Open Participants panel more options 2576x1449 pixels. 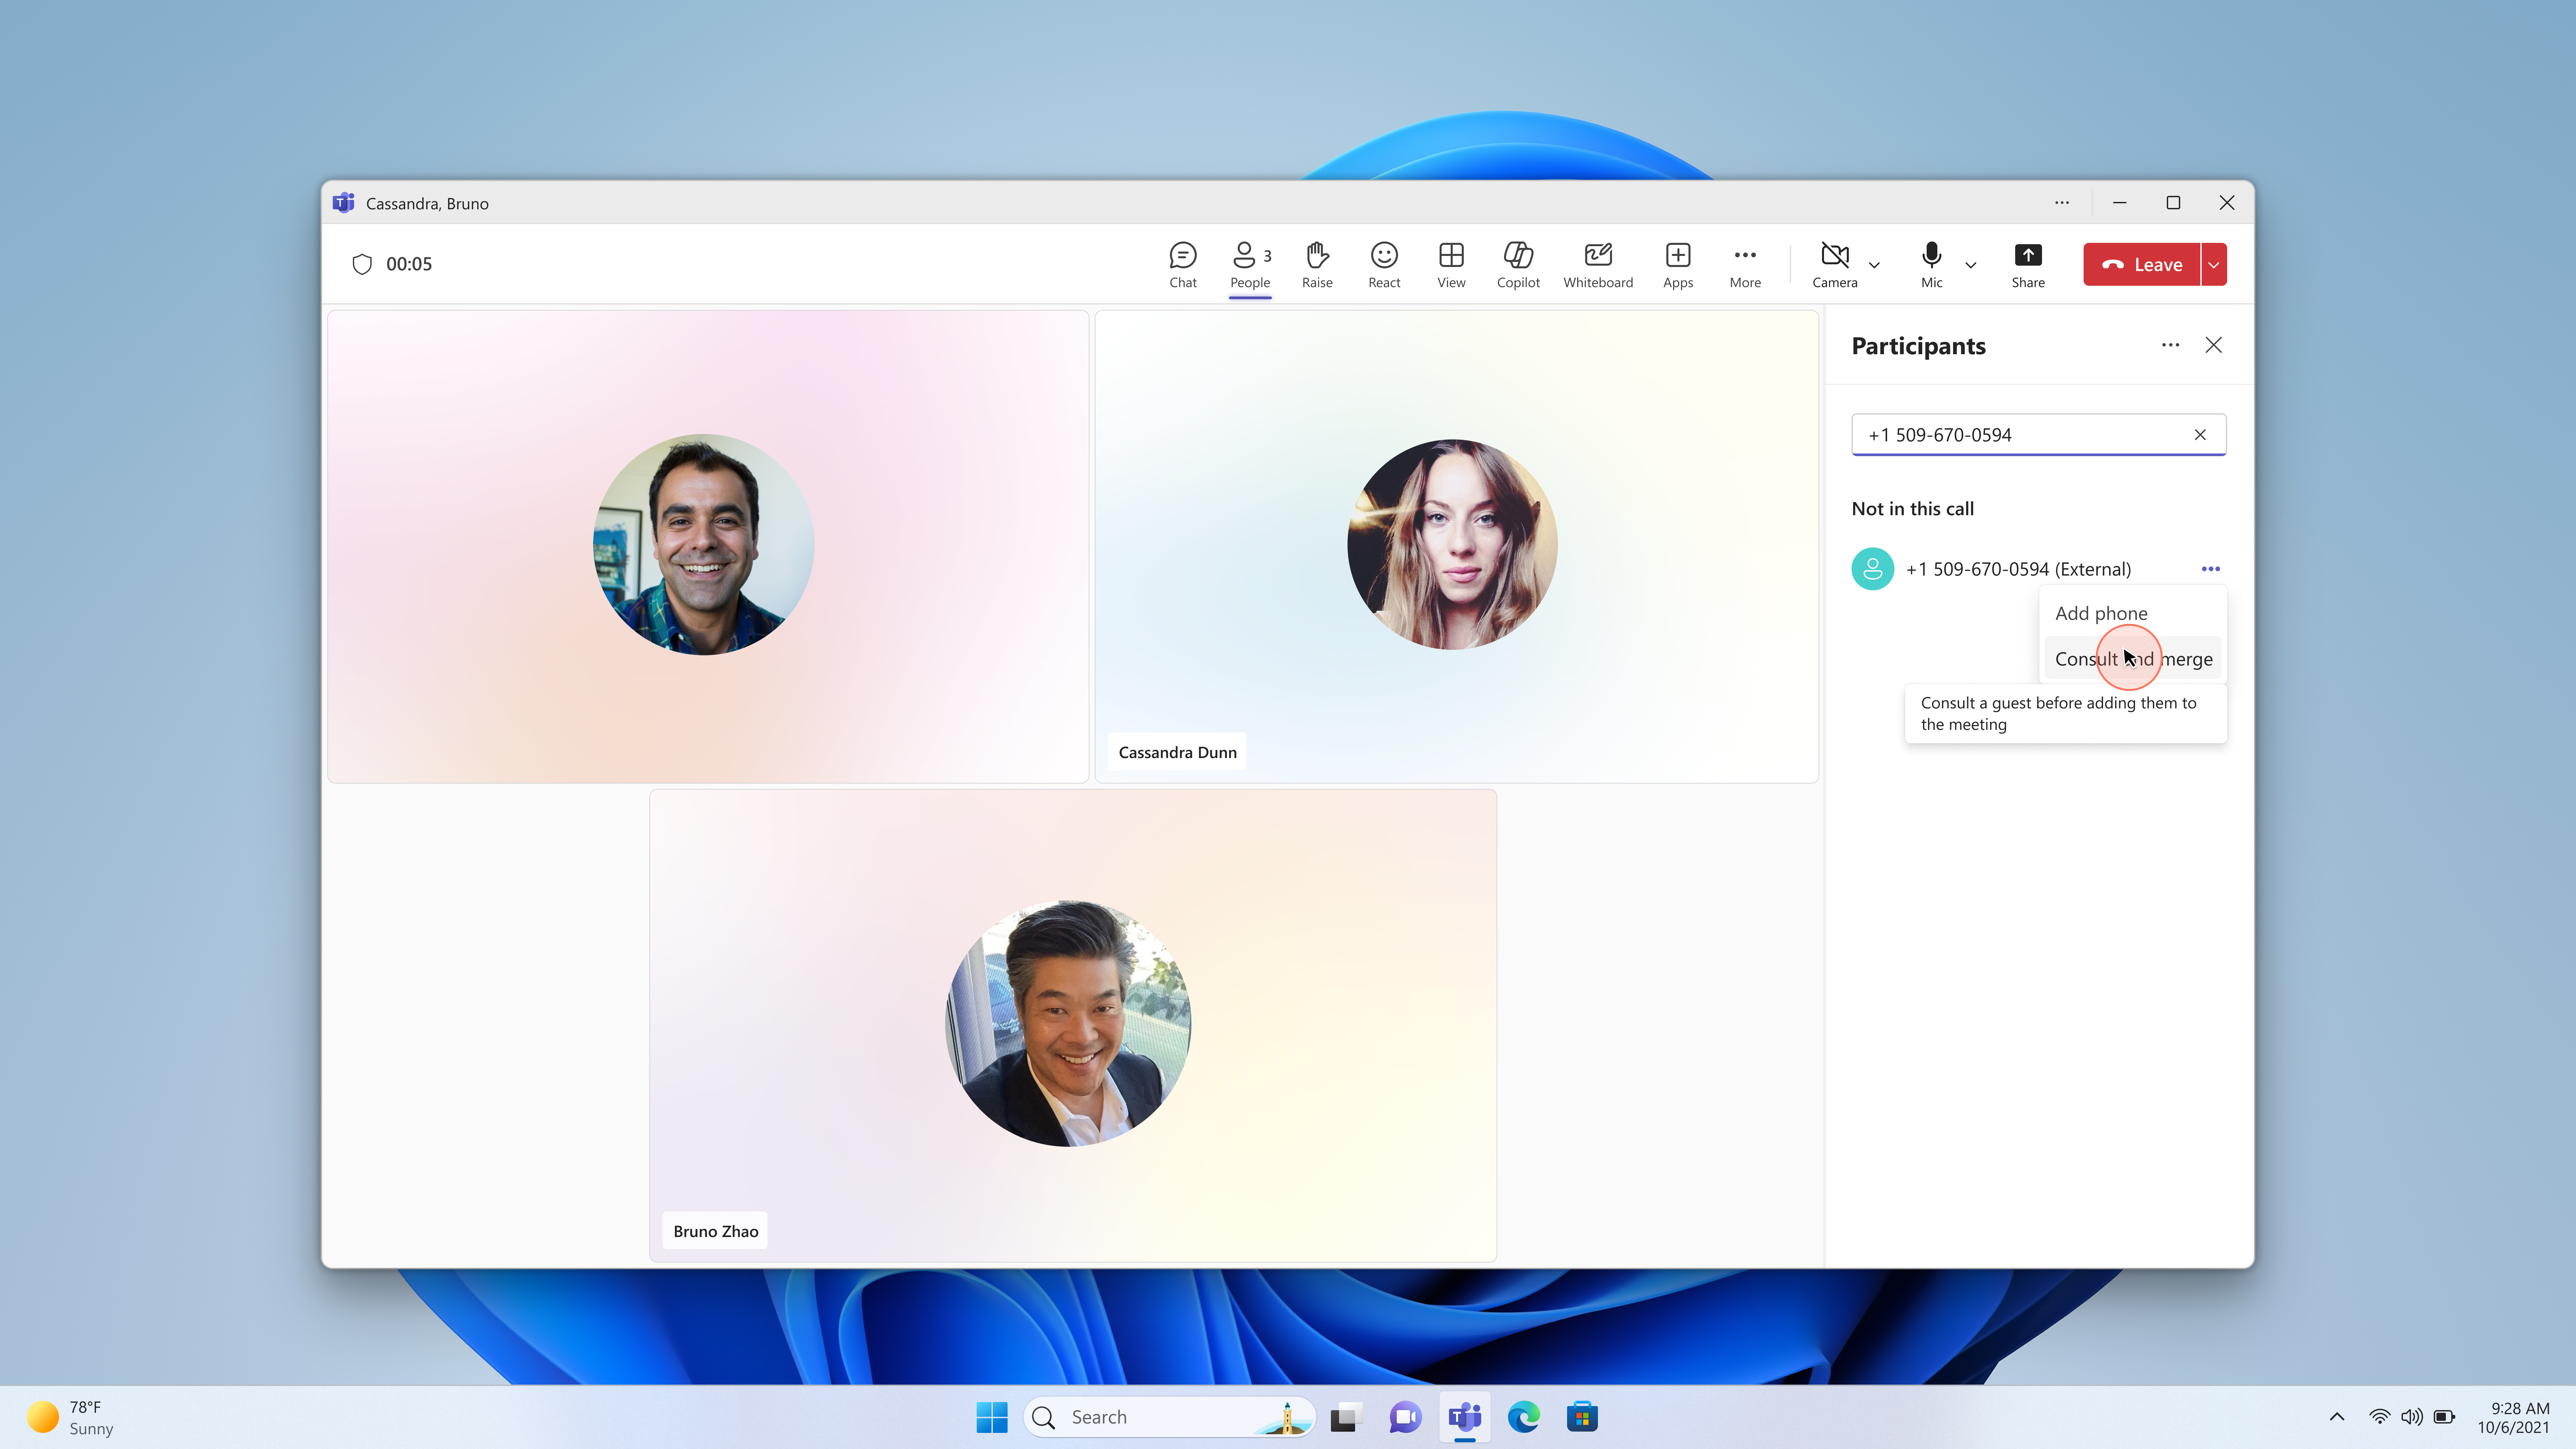[x=2170, y=345]
